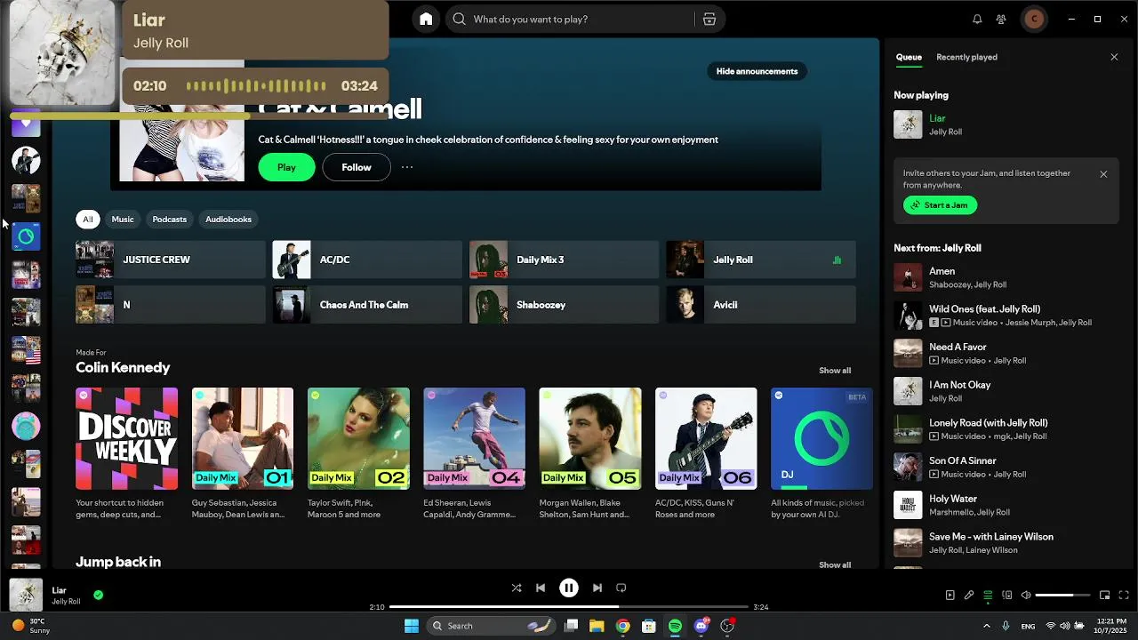Open the Avicii shortcut

point(761,305)
